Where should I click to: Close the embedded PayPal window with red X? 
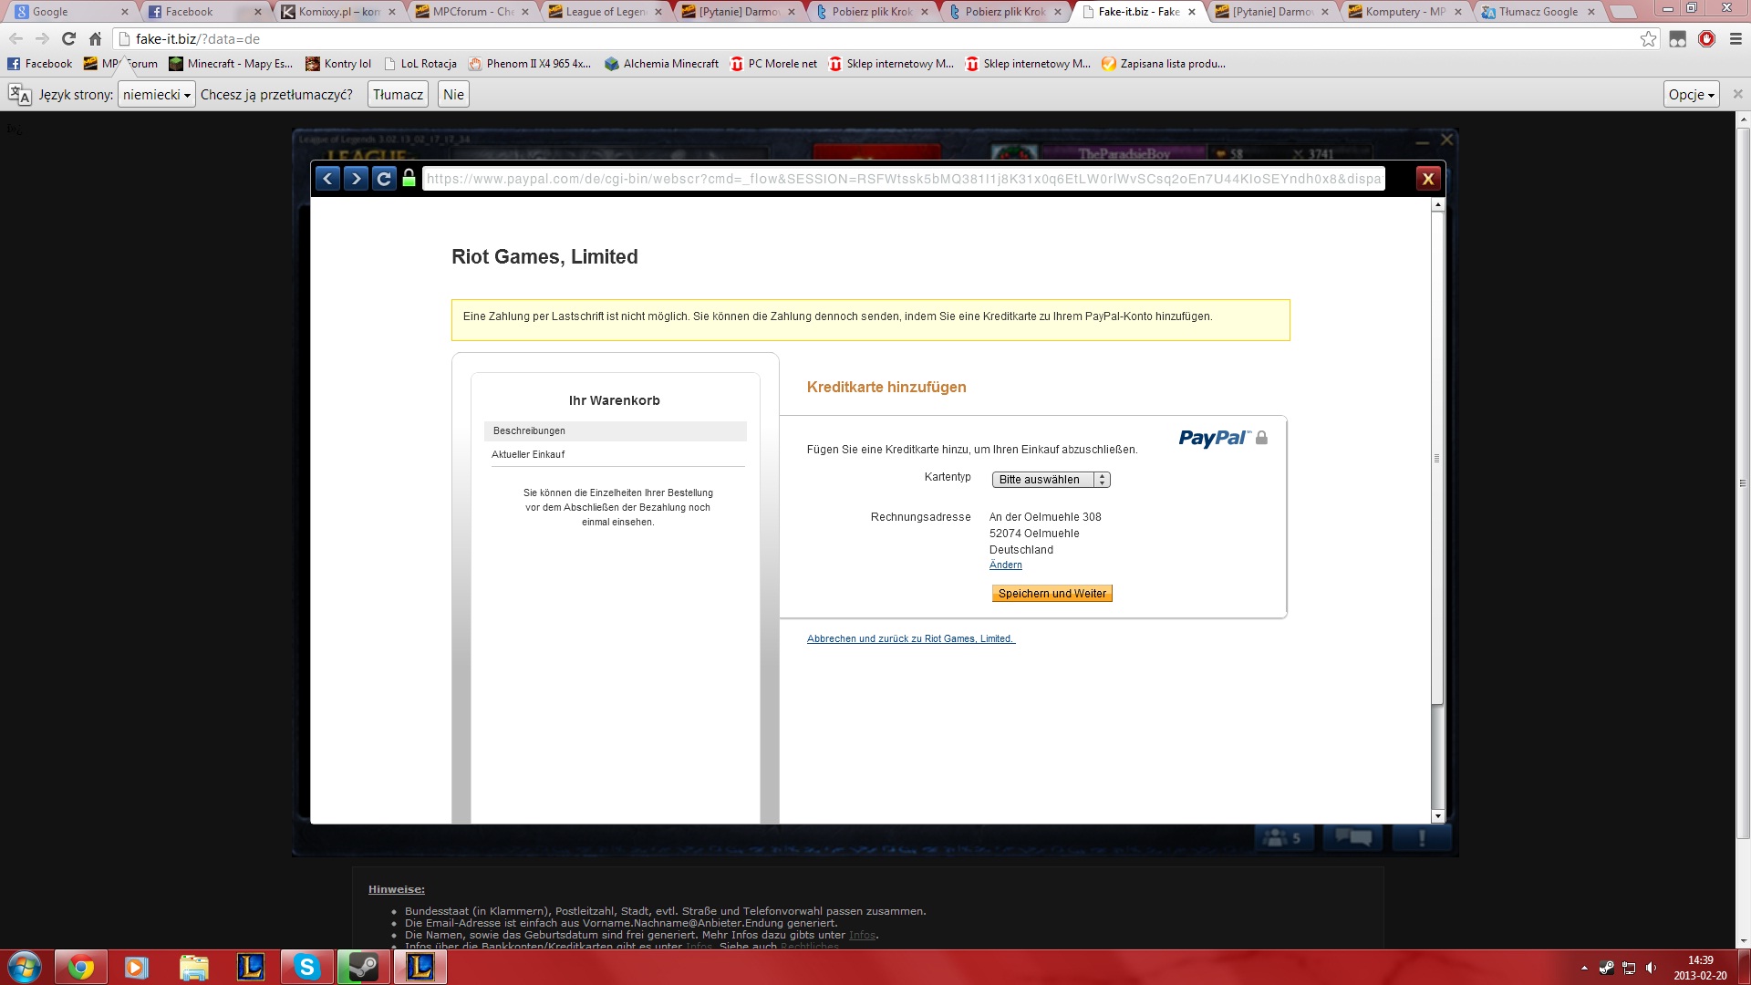click(1428, 179)
